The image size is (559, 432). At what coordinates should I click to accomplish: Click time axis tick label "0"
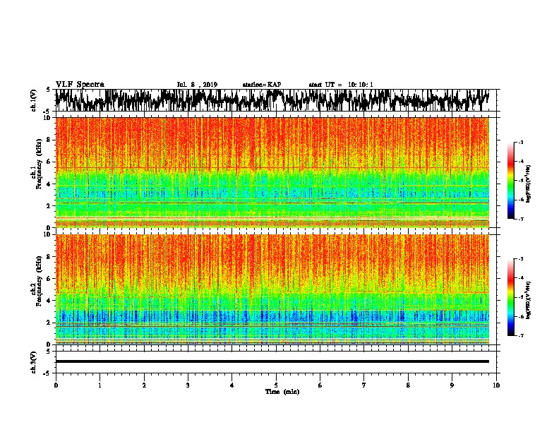click(56, 385)
